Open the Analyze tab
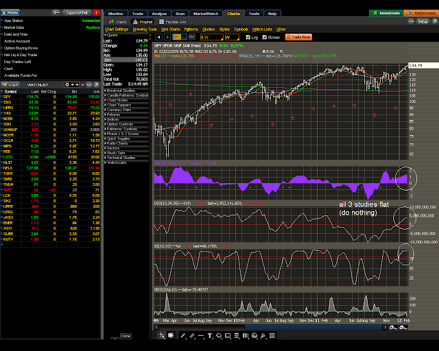439x351 pixels. click(x=159, y=14)
